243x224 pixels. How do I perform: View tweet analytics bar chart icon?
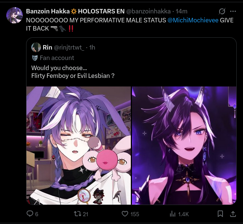click(x=173, y=214)
